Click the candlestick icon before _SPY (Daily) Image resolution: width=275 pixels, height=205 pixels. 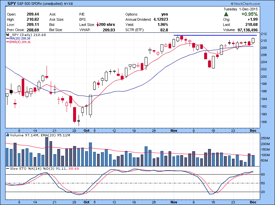(x=7, y=35)
